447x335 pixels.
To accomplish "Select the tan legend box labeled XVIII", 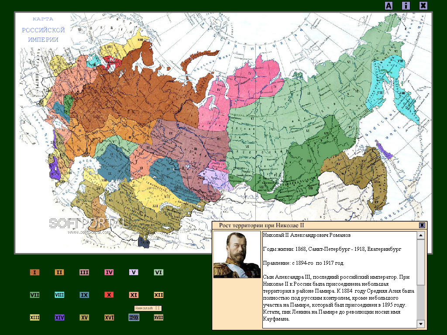I will point(159,318).
